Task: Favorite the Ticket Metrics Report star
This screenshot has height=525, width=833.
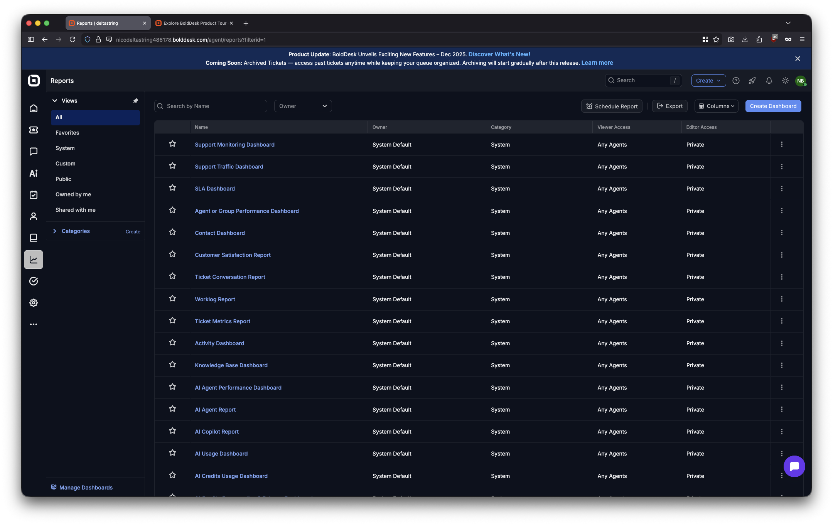Action: tap(172, 321)
